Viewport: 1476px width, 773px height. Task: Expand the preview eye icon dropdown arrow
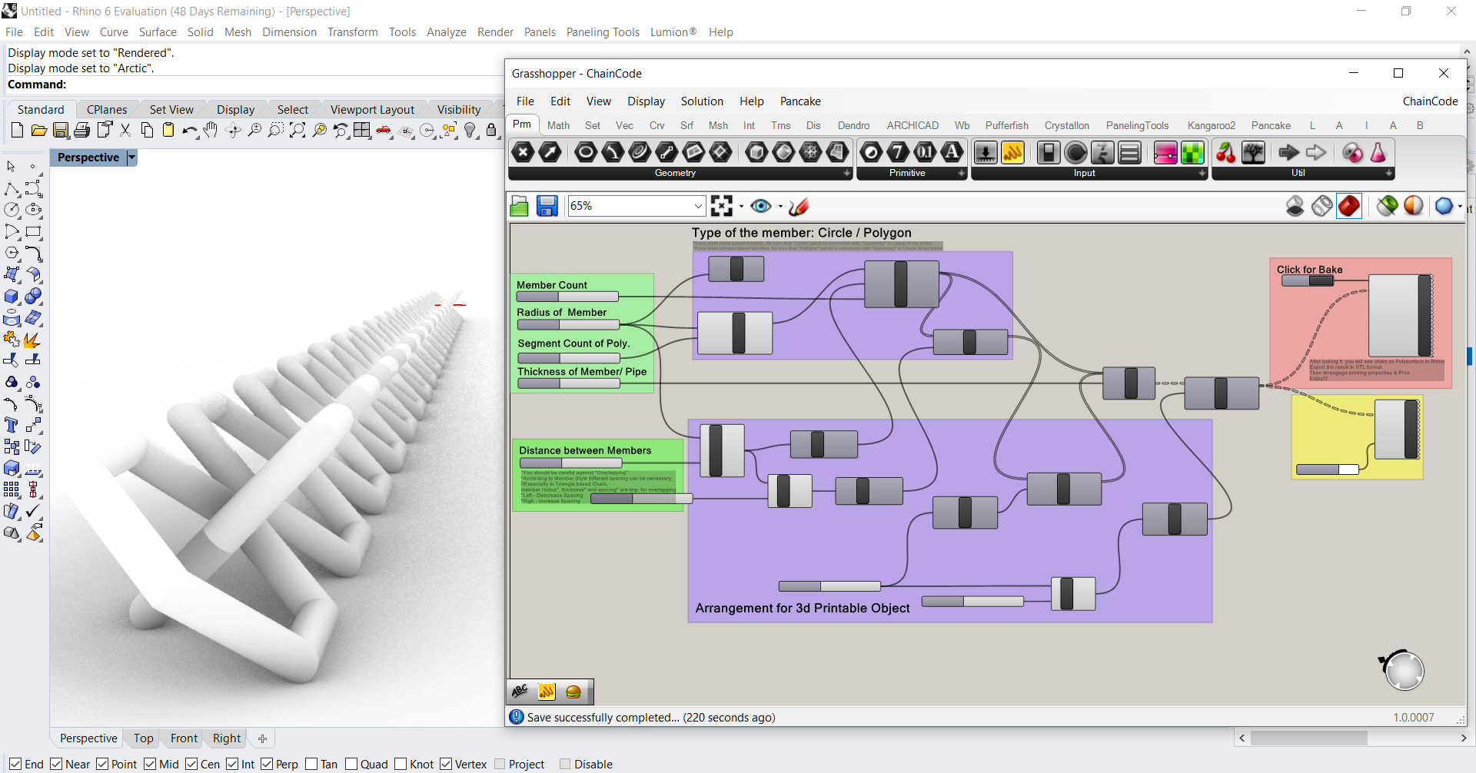click(780, 206)
